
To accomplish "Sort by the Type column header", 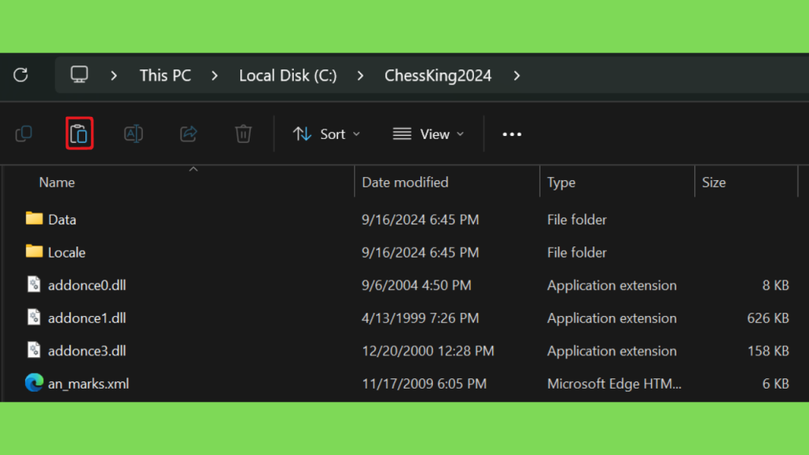I will 562,182.
